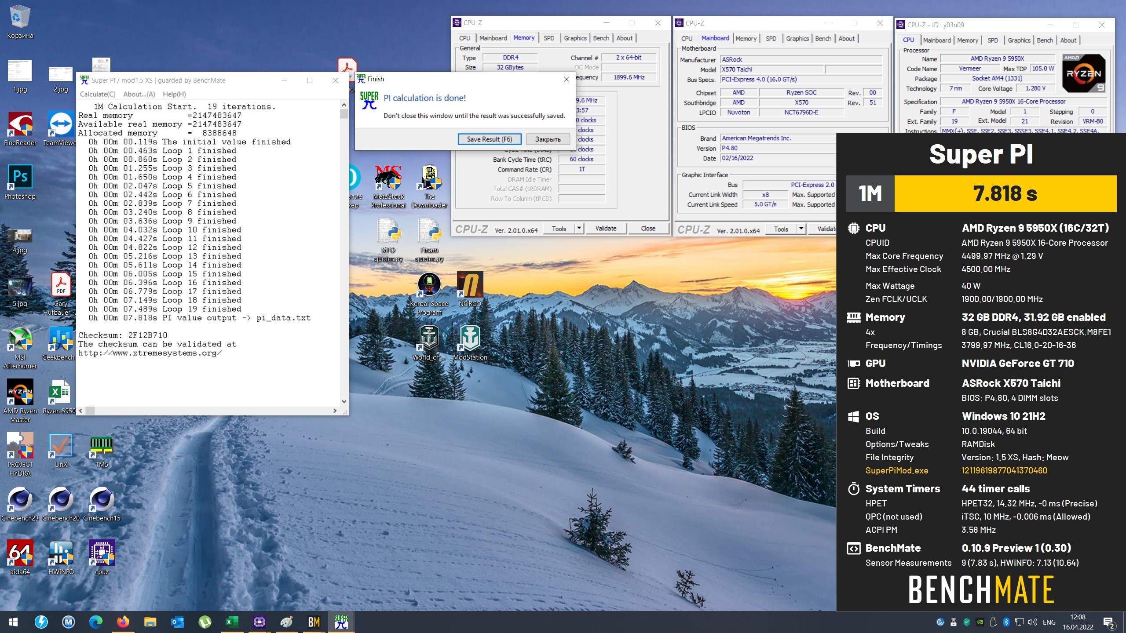Screen dimensions: 1126x633
Task: Switch to SPD tab in first CPU-Z window
Action: pos(549,38)
